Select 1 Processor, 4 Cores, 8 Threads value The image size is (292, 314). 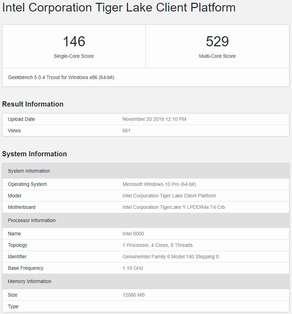pos(157,245)
